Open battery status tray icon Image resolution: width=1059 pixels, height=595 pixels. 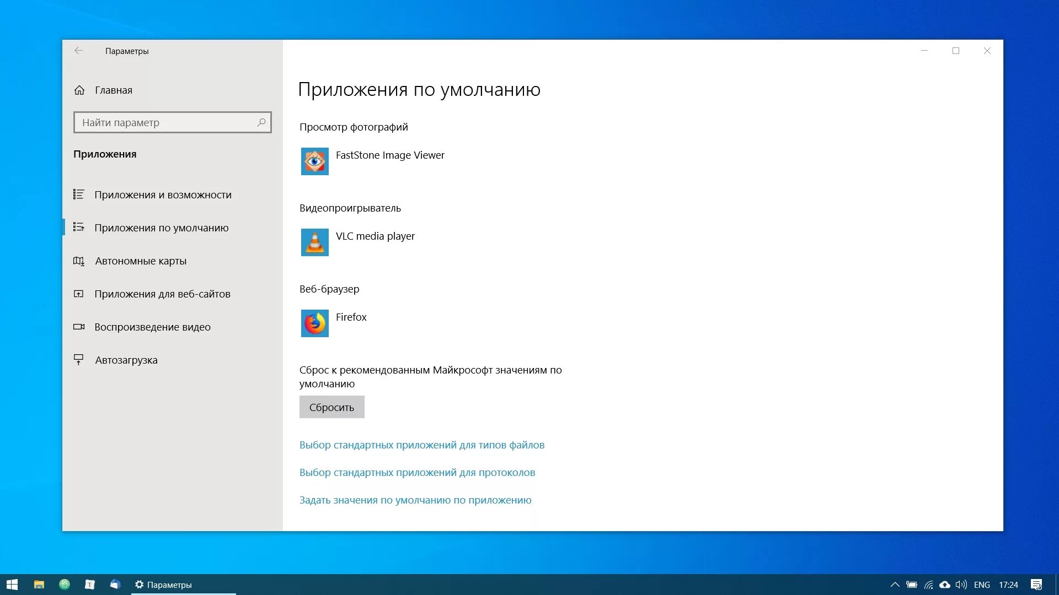(912, 585)
